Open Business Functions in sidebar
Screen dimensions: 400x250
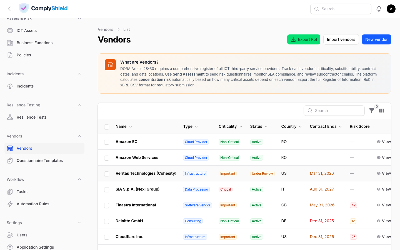(x=44, y=43)
